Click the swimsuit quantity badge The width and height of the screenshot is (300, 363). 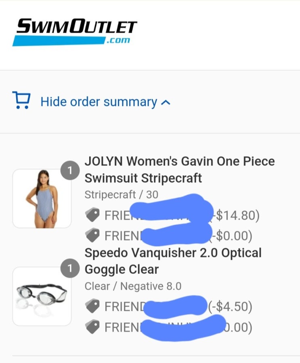point(70,170)
